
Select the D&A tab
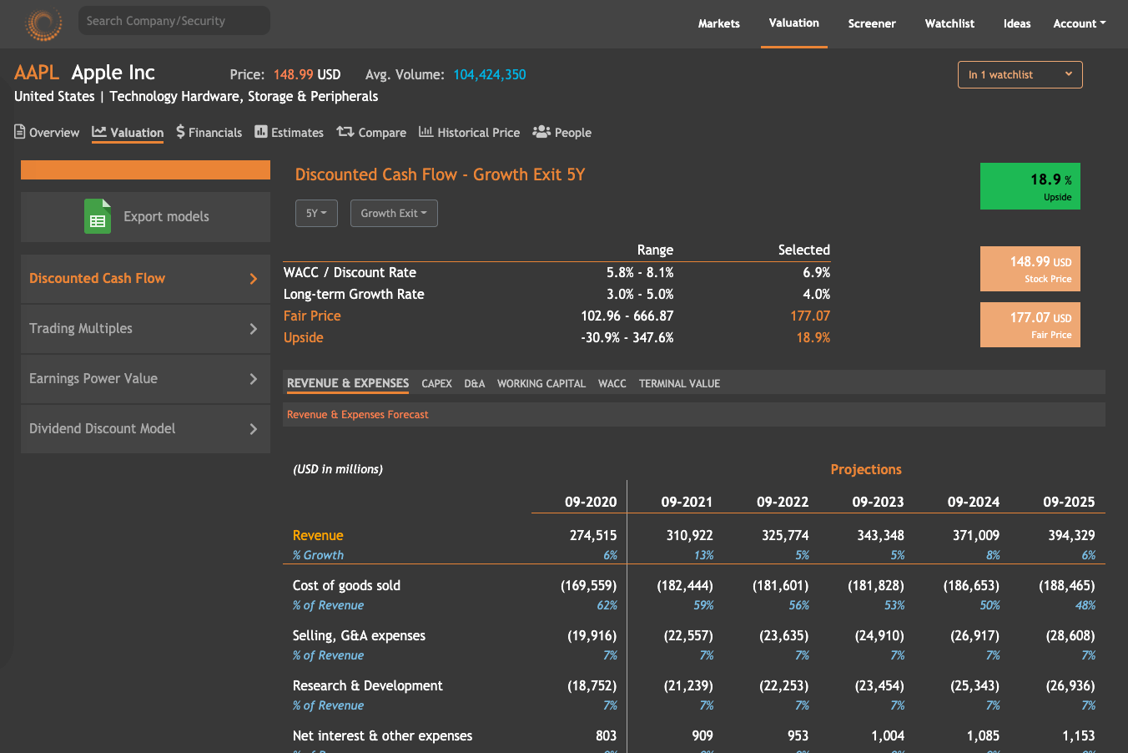(475, 383)
